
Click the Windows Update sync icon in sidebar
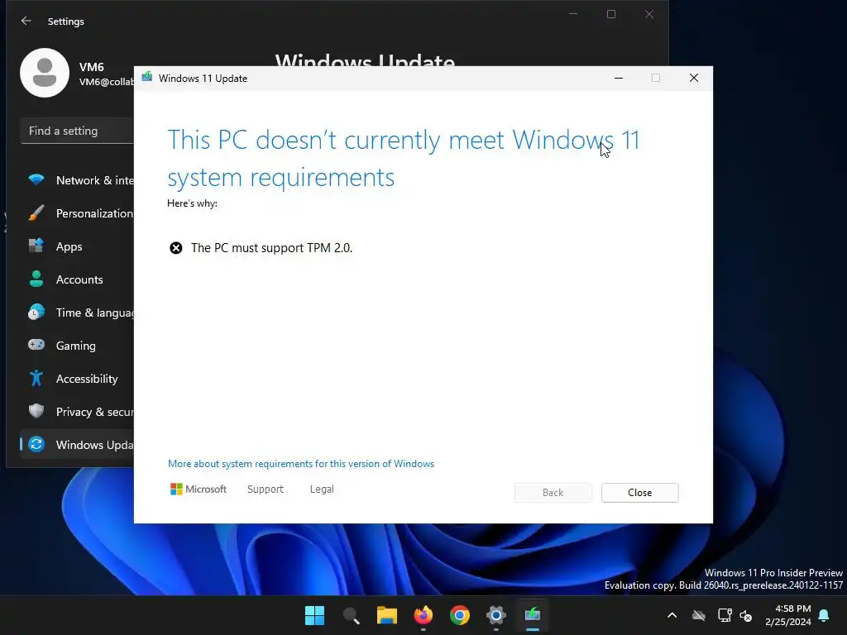coord(36,444)
